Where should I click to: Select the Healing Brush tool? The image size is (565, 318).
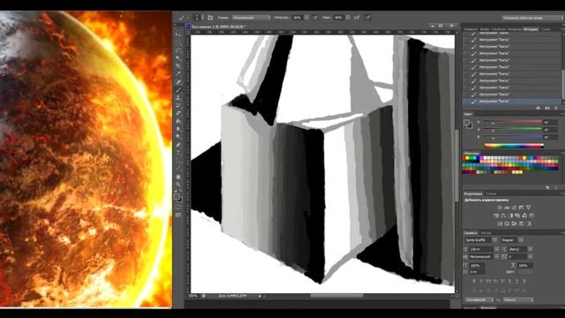click(x=178, y=82)
